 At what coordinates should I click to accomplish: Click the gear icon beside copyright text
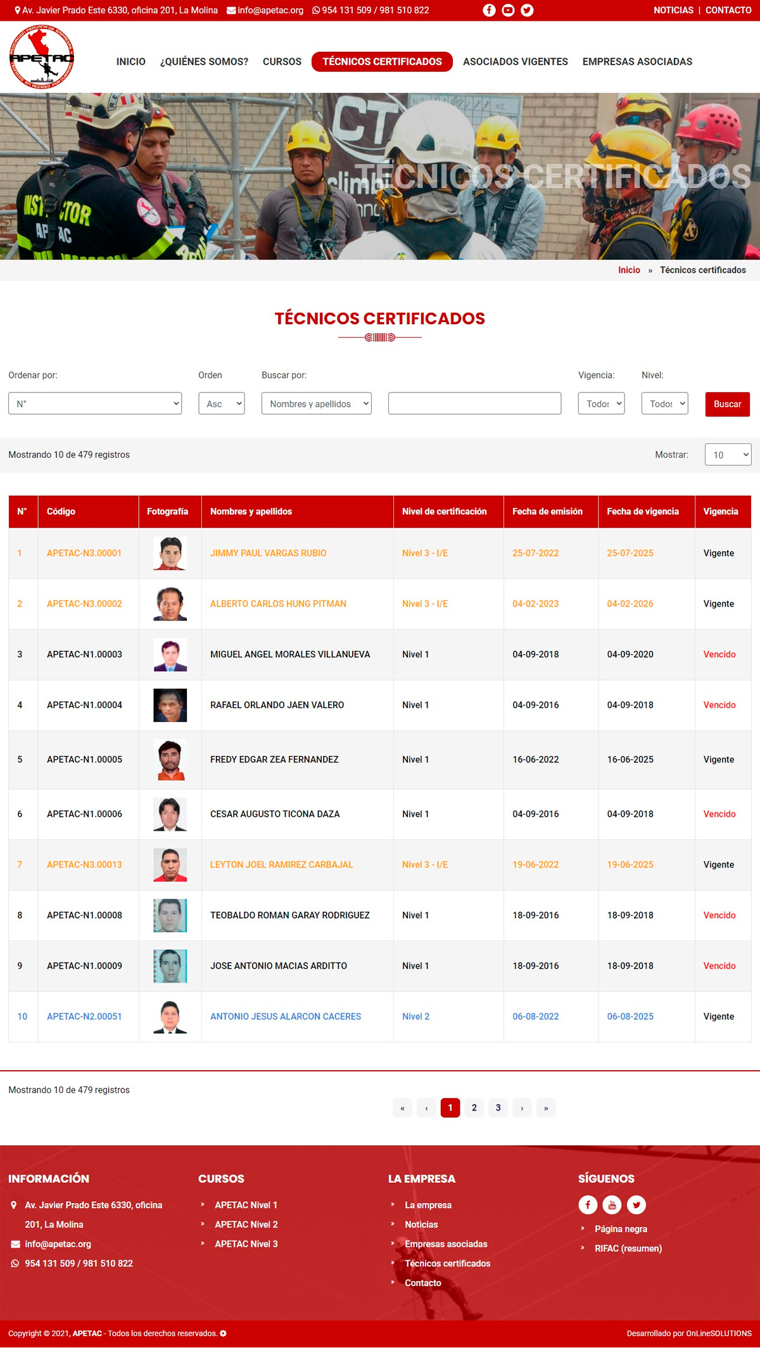[x=223, y=1333]
